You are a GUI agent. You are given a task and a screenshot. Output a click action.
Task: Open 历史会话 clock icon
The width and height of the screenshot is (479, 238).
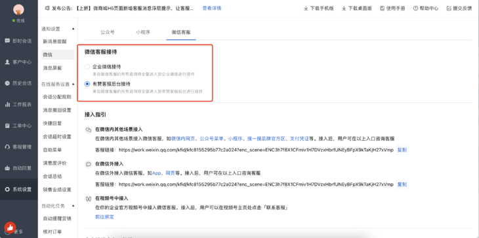7,83
